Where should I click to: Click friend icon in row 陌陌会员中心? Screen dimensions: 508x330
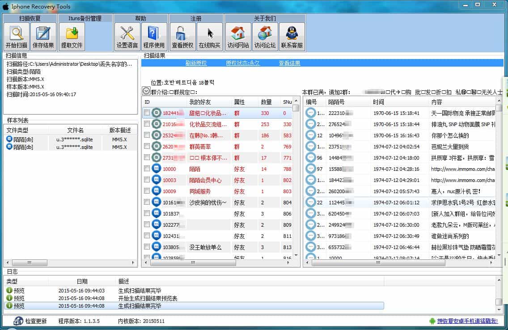click(157, 180)
